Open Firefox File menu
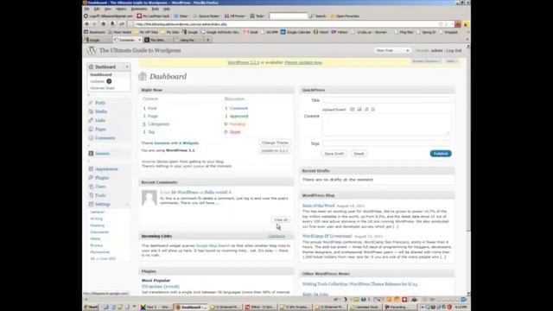This screenshot has height=311, width=553. 86,9
